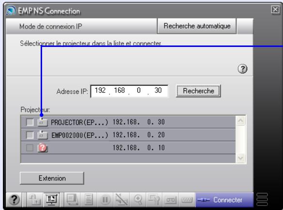Click the screen with wrench settings icon
The width and height of the screenshot is (283, 210).
(x=154, y=200)
